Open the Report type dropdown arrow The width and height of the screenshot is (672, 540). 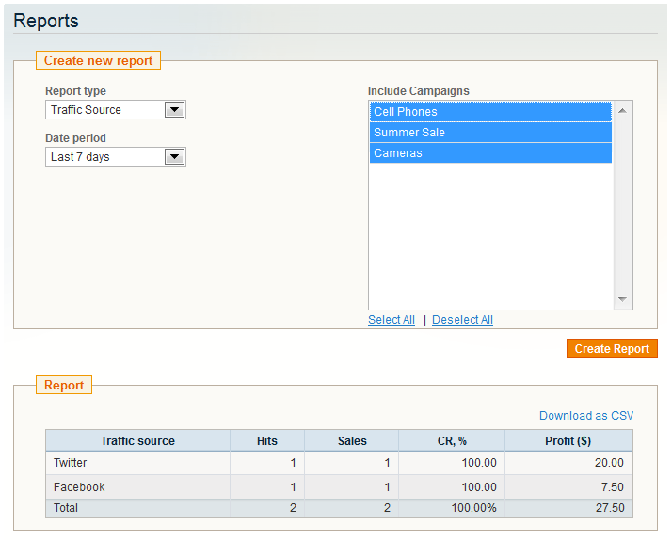coord(174,110)
